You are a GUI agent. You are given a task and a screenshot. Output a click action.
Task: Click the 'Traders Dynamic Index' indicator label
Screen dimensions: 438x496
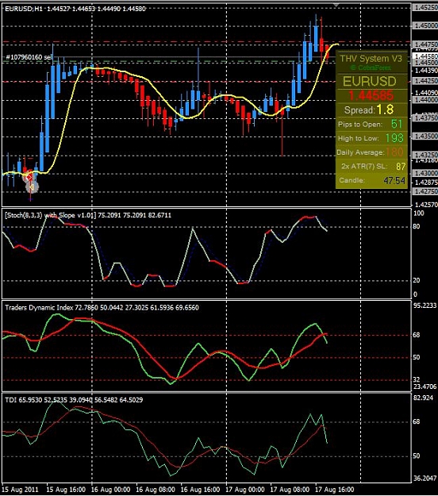click(39, 308)
